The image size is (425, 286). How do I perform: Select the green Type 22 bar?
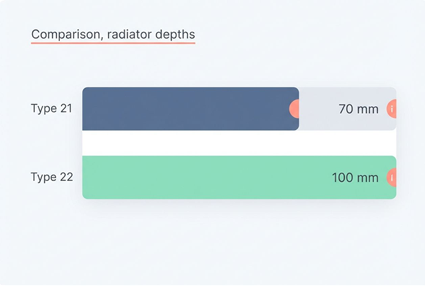coord(202,178)
